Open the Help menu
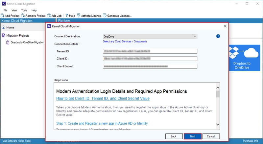The height and width of the screenshot is (144, 263). point(34,10)
